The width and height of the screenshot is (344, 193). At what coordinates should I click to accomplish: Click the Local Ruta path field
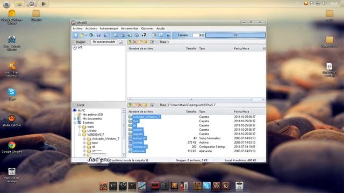point(216,105)
